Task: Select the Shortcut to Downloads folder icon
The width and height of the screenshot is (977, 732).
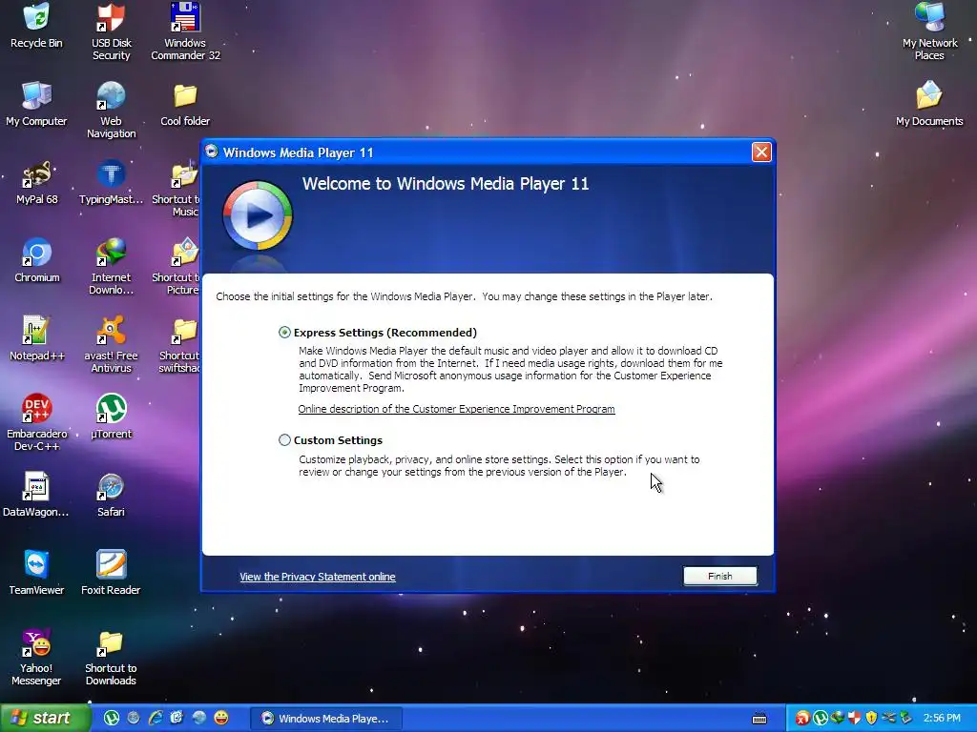Action: click(x=111, y=657)
